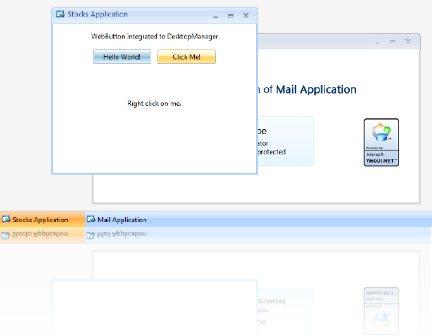Select the light blue info panel in the Mail window
432x336 pixels.
pyautogui.click(x=285, y=141)
